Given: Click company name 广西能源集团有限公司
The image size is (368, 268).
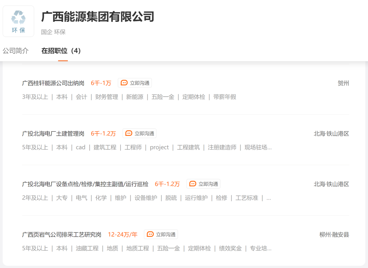Looking at the screenshot, I should [x=98, y=17].
